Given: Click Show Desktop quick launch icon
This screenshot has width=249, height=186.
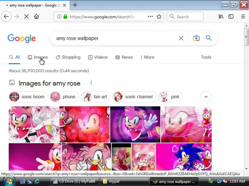Looking at the screenshot, I should 22,181.
